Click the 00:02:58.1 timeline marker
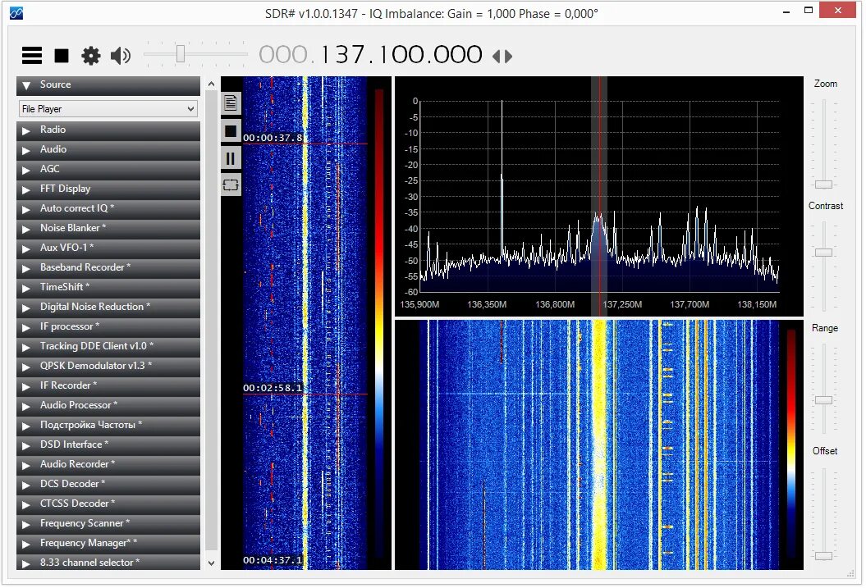Viewport: 866px width, 588px height. (x=273, y=388)
